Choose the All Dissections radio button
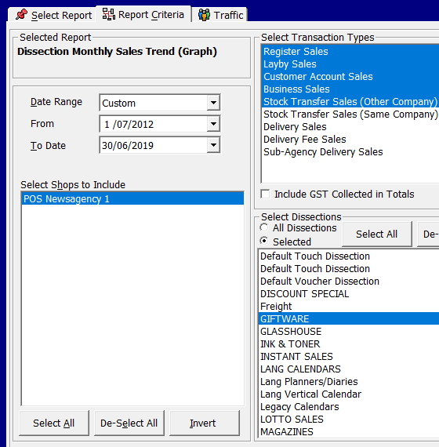The height and width of the screenshot is (447, 439). (x=264, y=227)
